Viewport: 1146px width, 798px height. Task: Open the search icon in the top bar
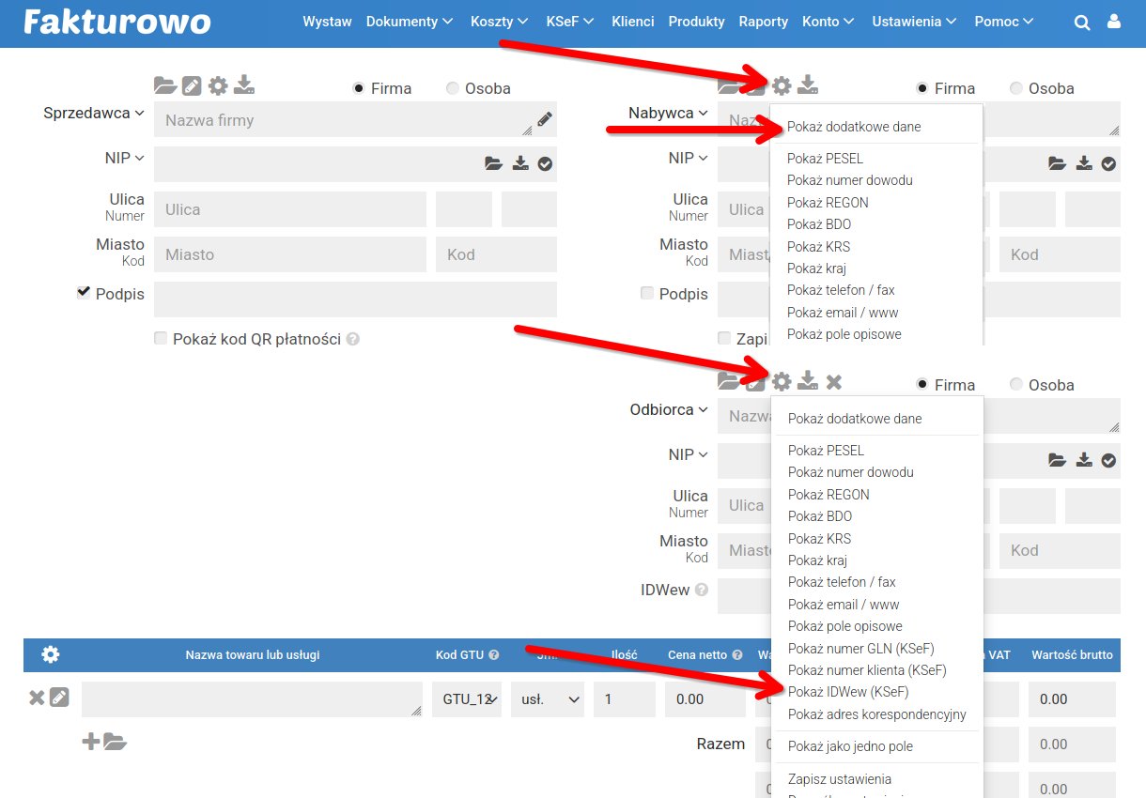[1082, 21]
